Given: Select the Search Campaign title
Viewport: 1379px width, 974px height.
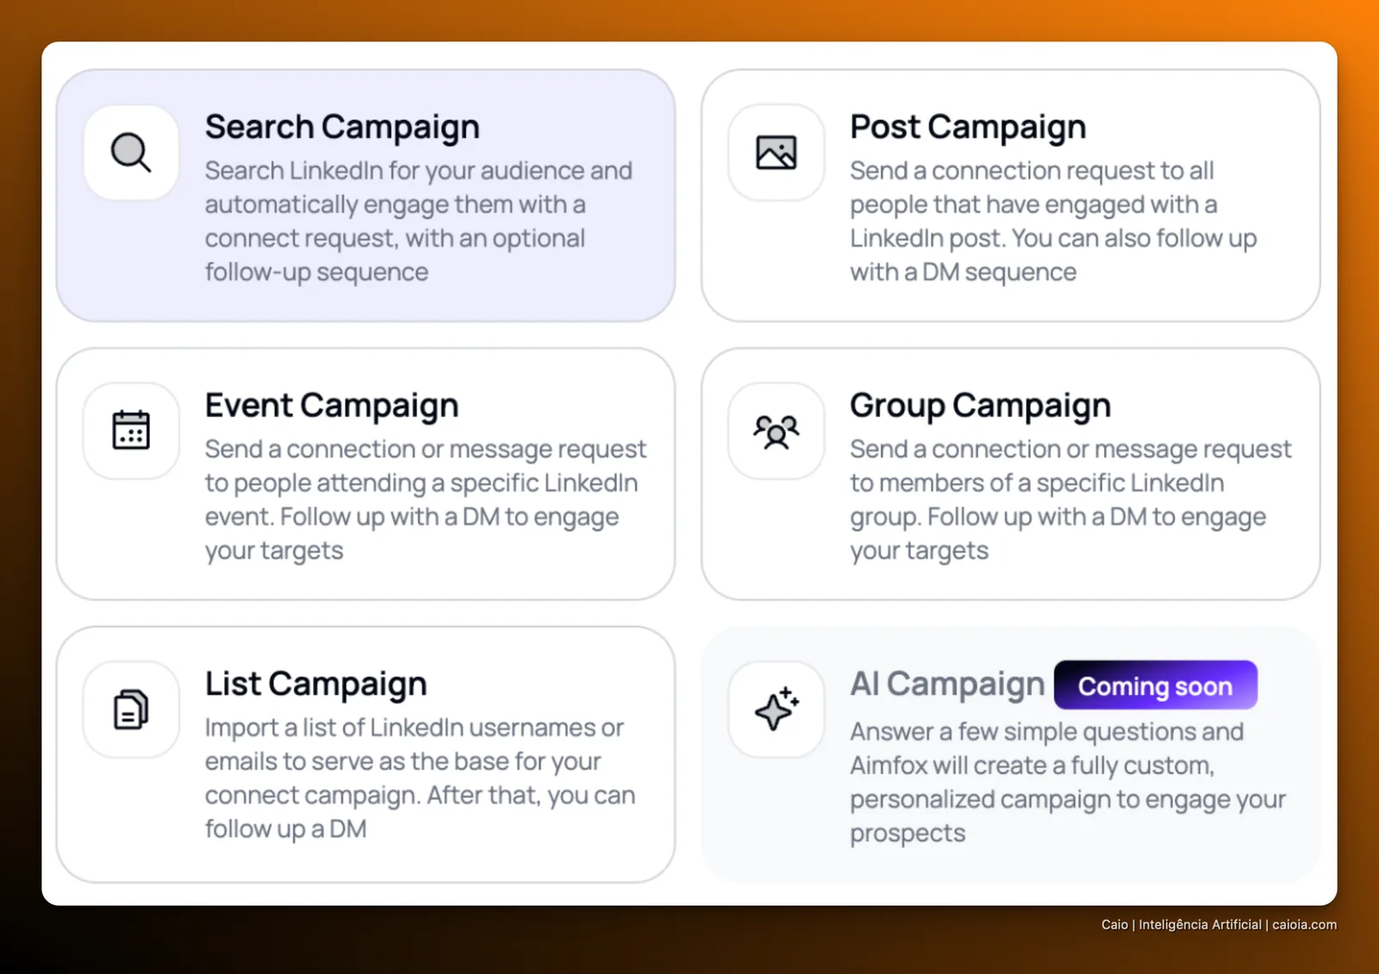Looking at the screenshot, I should click(x=342, y=127).
